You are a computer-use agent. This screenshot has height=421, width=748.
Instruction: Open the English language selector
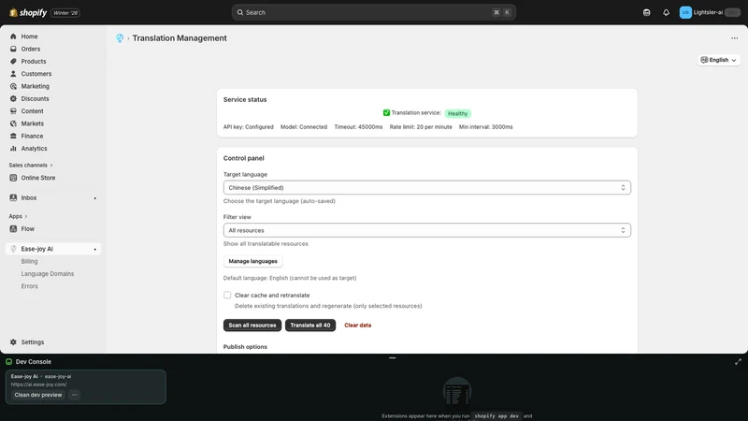[x=718, y=60]
